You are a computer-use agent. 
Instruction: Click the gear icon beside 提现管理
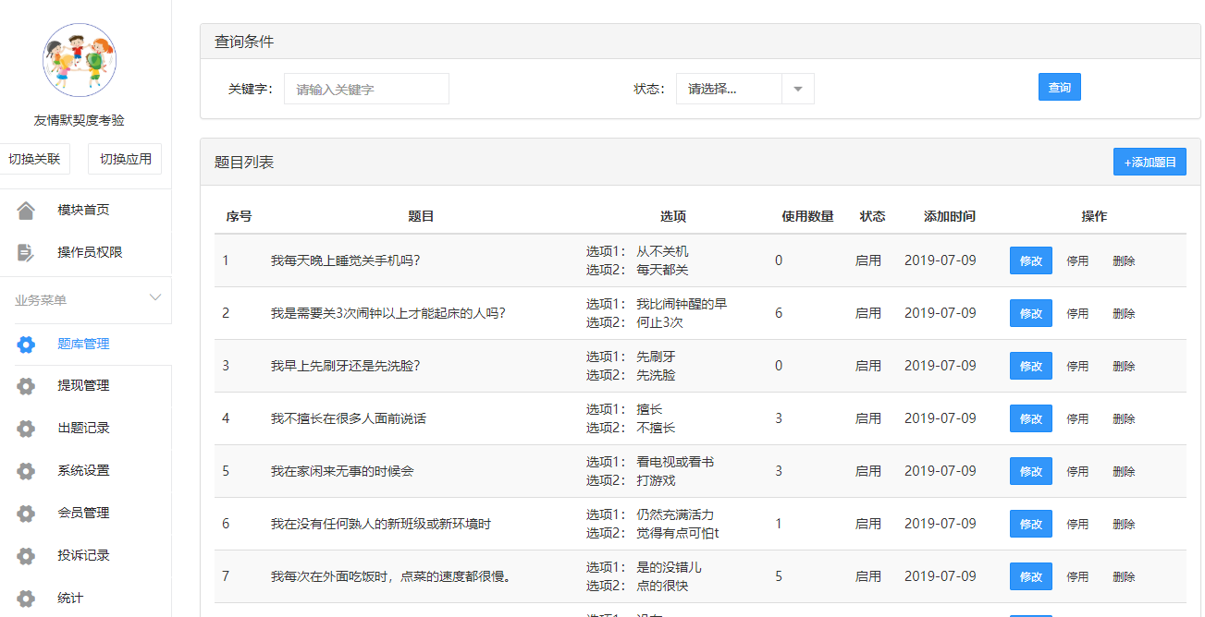(x=26, y=386)
